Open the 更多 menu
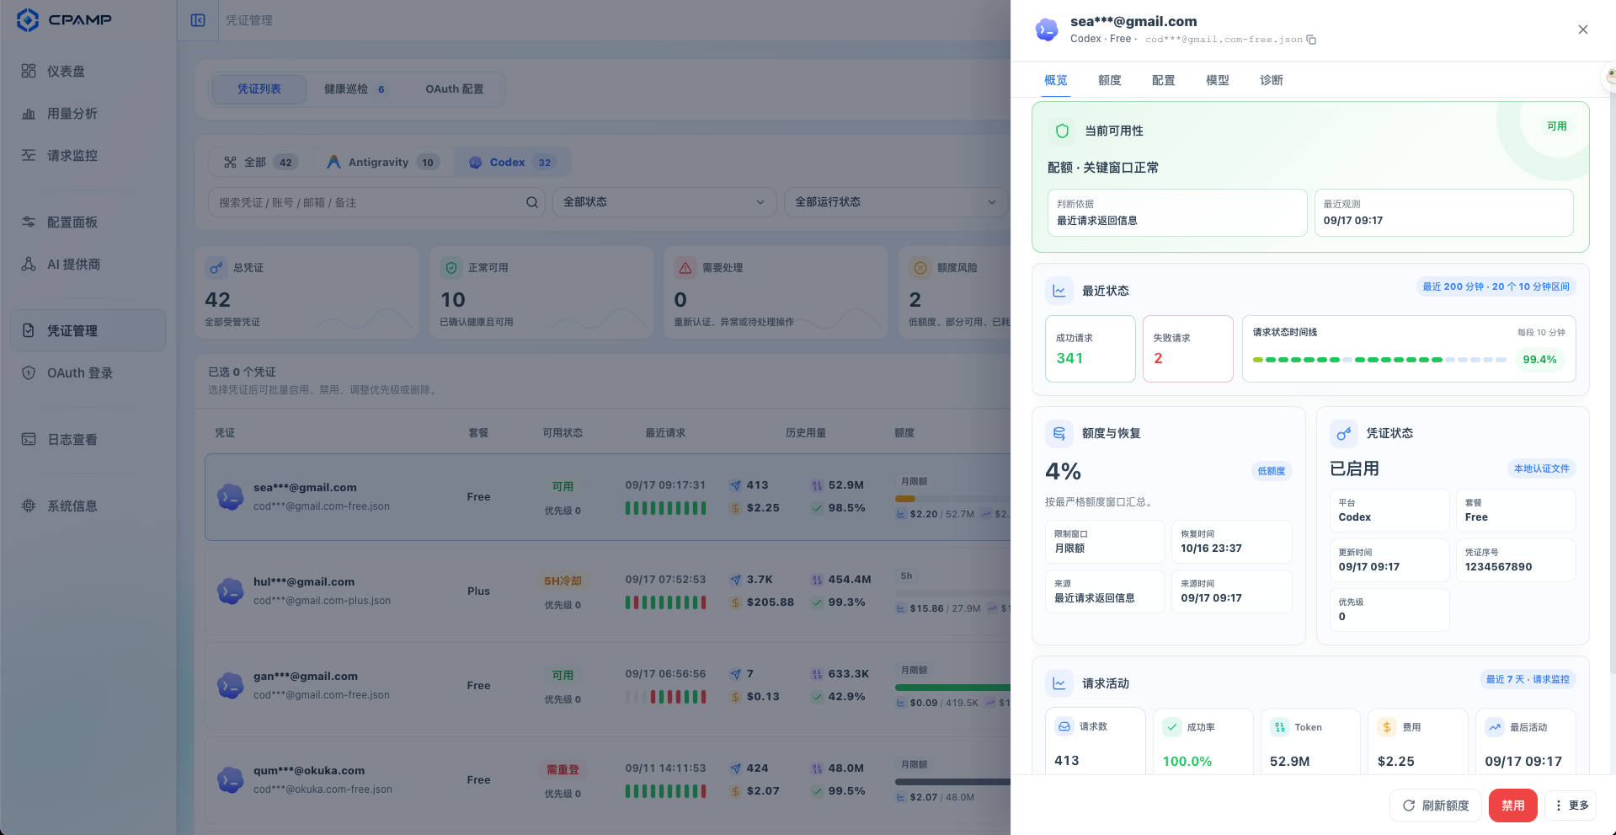 (1571, 806)
